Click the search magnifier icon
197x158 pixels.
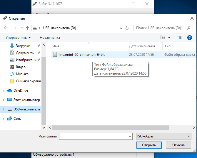(188, 28)
